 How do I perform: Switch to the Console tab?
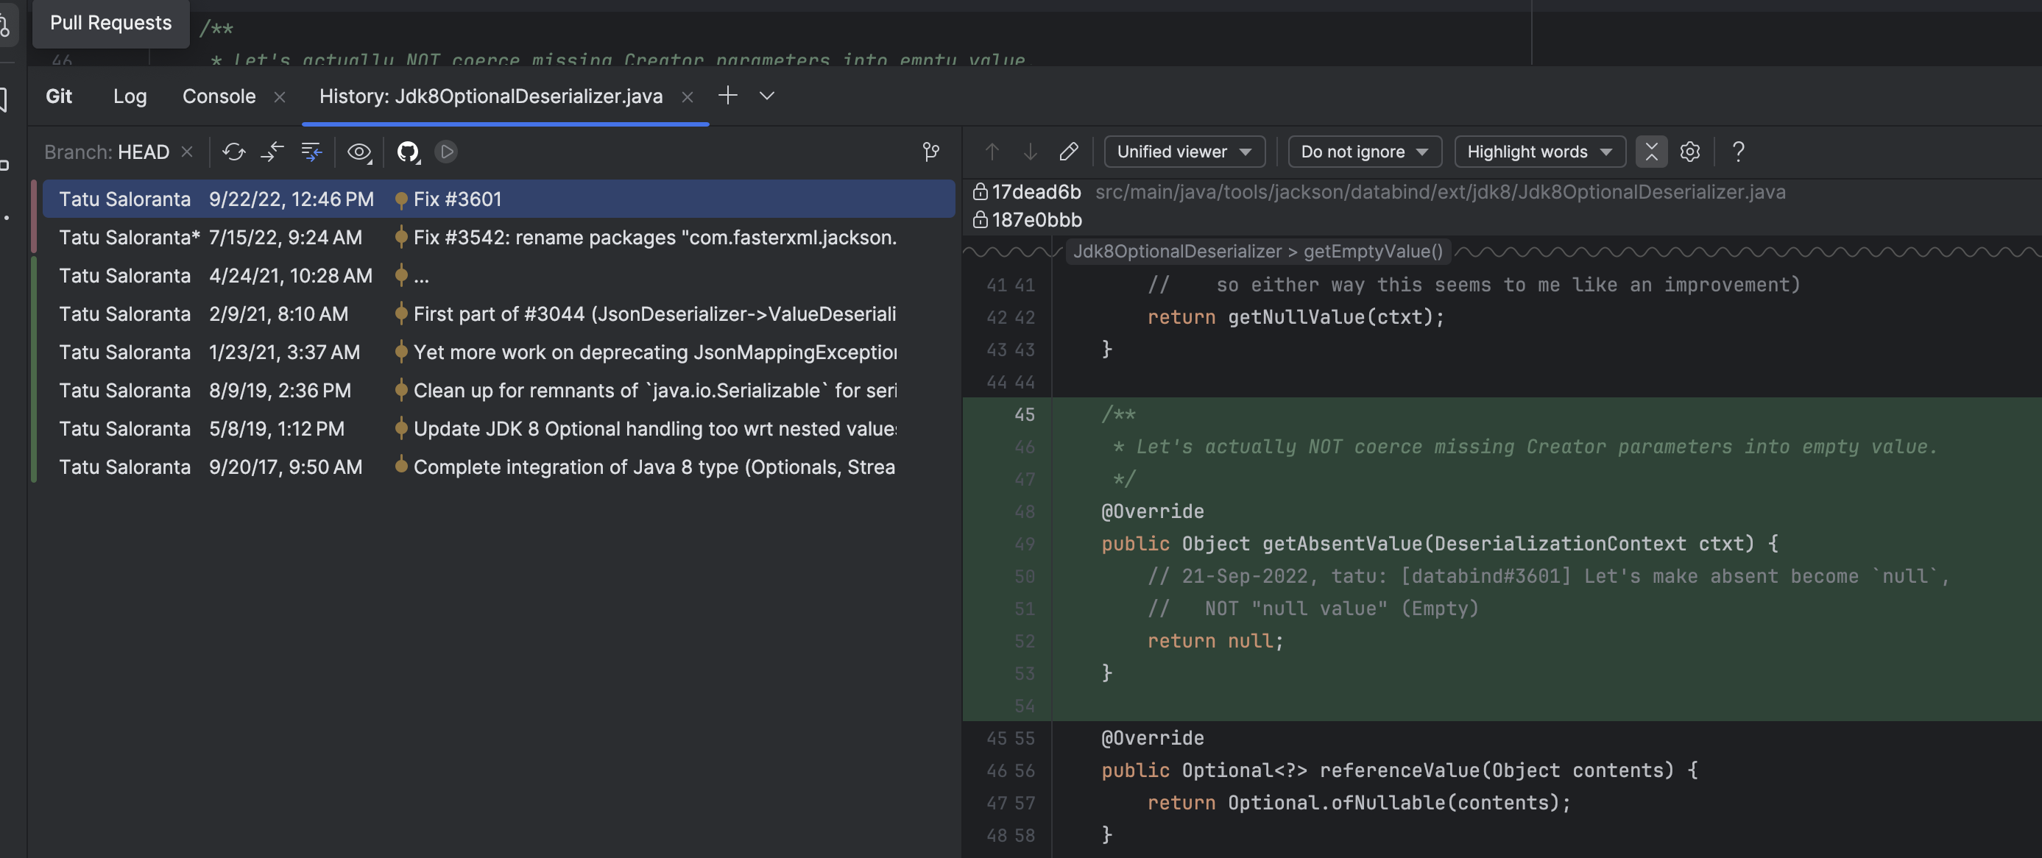pos(219,96)
